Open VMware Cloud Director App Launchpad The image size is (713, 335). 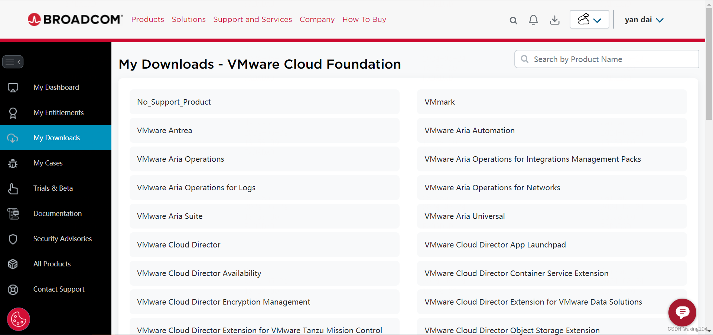[x=552, y=245]
